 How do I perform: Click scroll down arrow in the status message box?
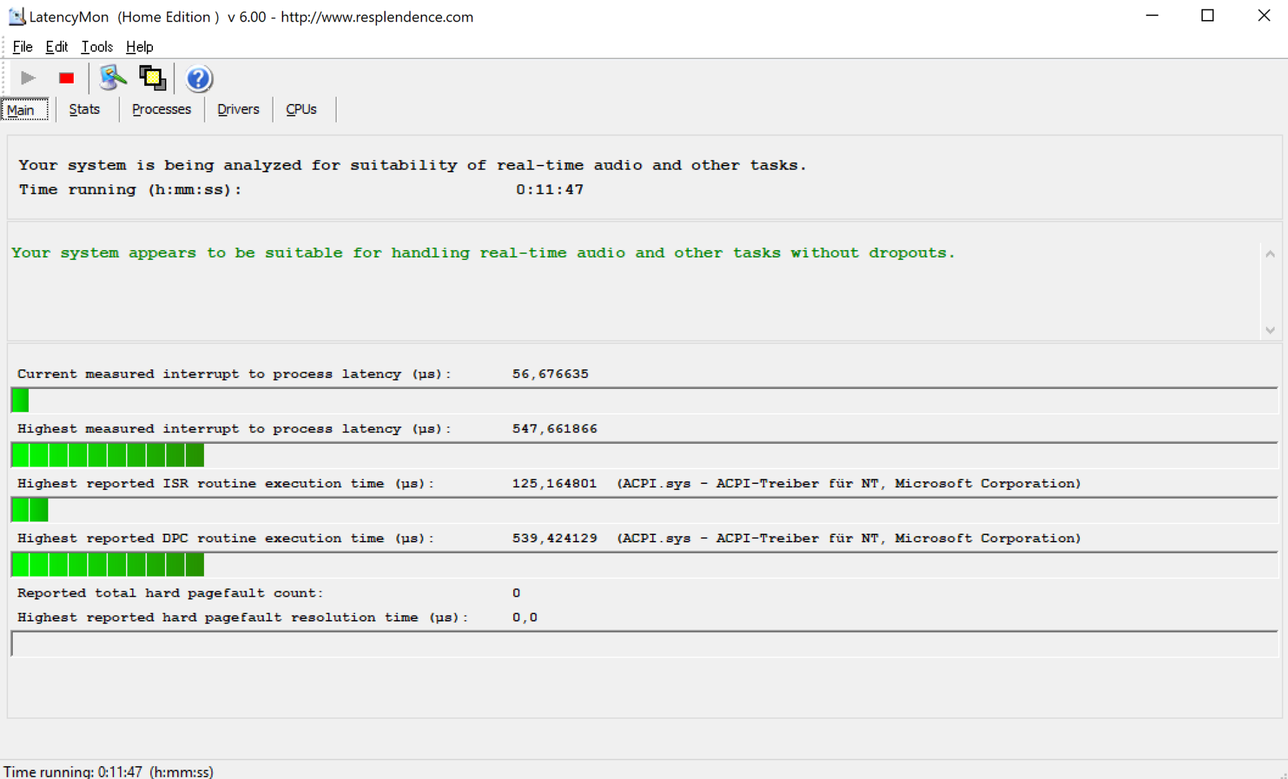click(x=1270, y=330)
